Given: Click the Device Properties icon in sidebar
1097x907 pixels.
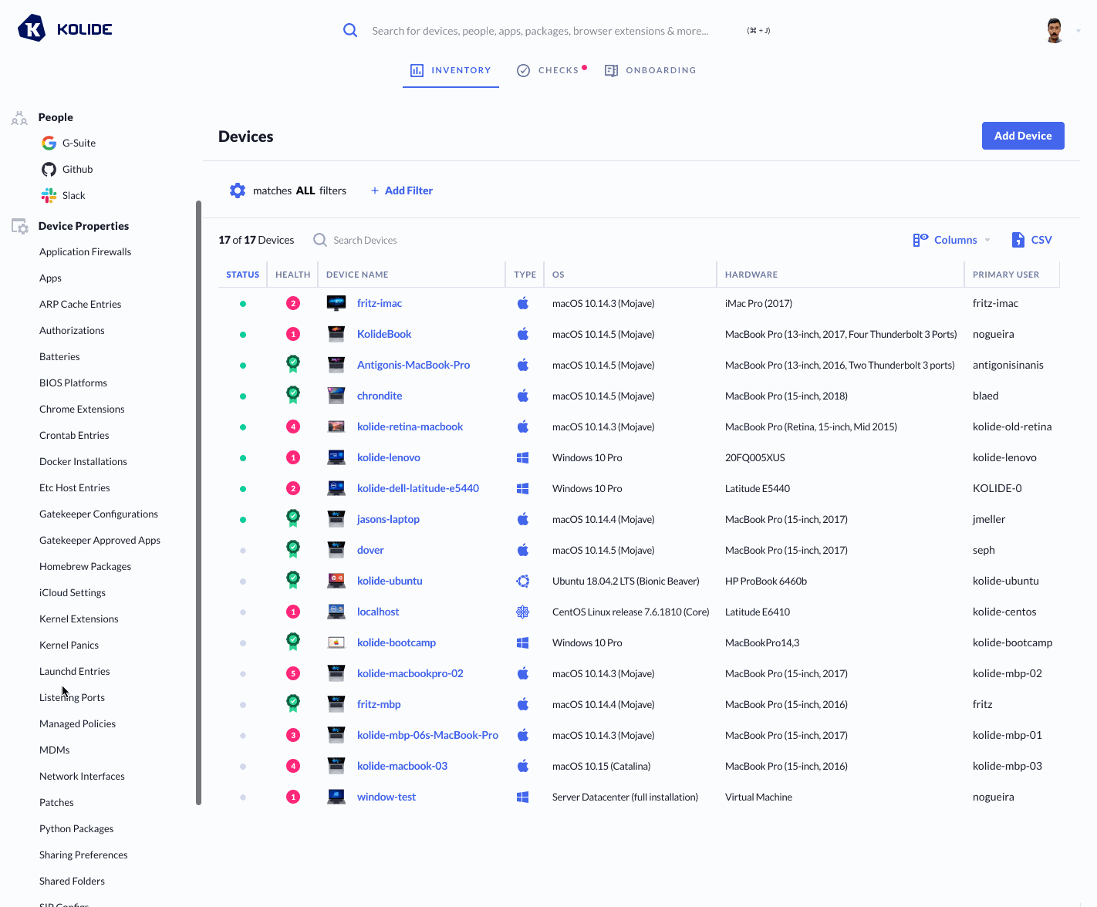Looking at the screenshot, I should (19, 225).
